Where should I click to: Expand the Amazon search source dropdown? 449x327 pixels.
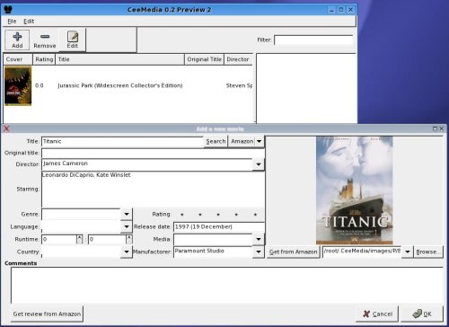pyautogui.click(x=260, y=141)
